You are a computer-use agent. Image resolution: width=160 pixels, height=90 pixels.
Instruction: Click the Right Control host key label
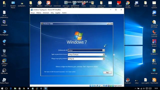118,86
